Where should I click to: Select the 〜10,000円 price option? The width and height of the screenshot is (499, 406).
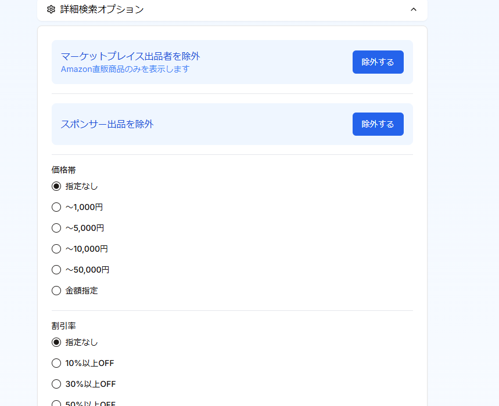click(x=56, y=249)
